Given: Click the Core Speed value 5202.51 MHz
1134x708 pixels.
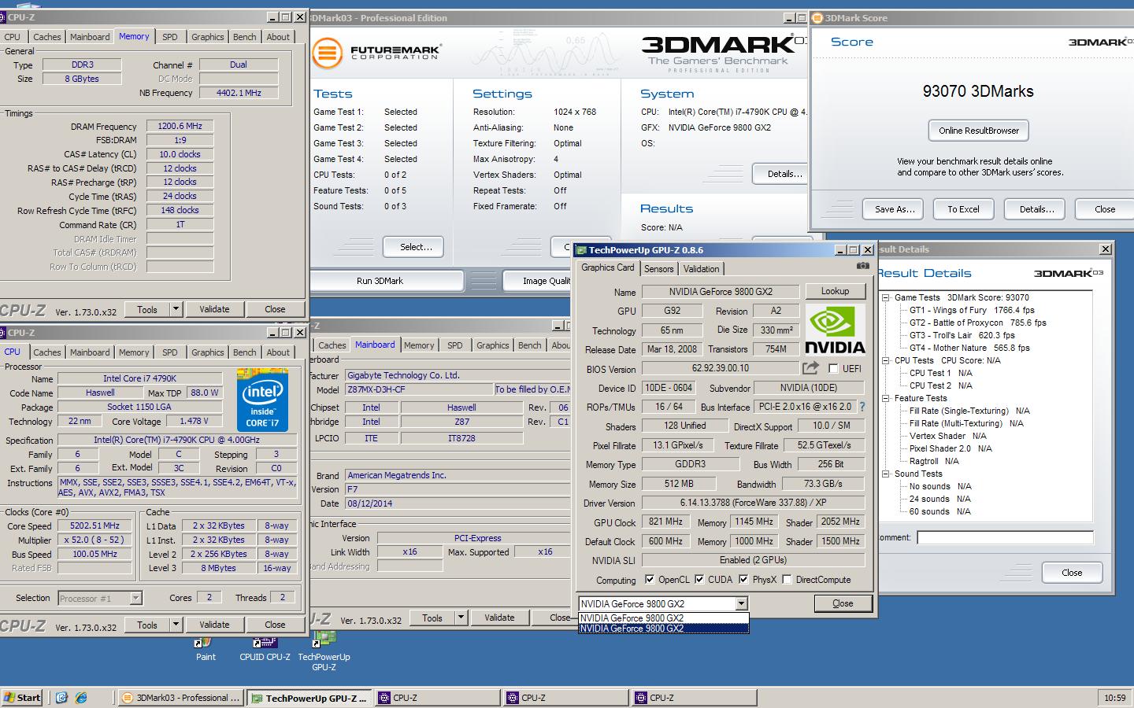Looking at the screenshot, I should 95,525.
